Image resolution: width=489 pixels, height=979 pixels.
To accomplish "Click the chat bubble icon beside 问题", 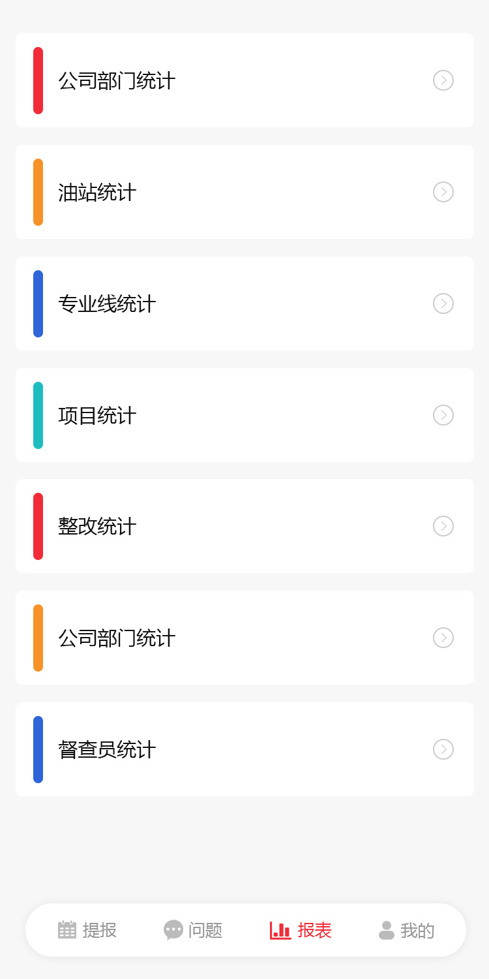I will (x=173, y=930).
